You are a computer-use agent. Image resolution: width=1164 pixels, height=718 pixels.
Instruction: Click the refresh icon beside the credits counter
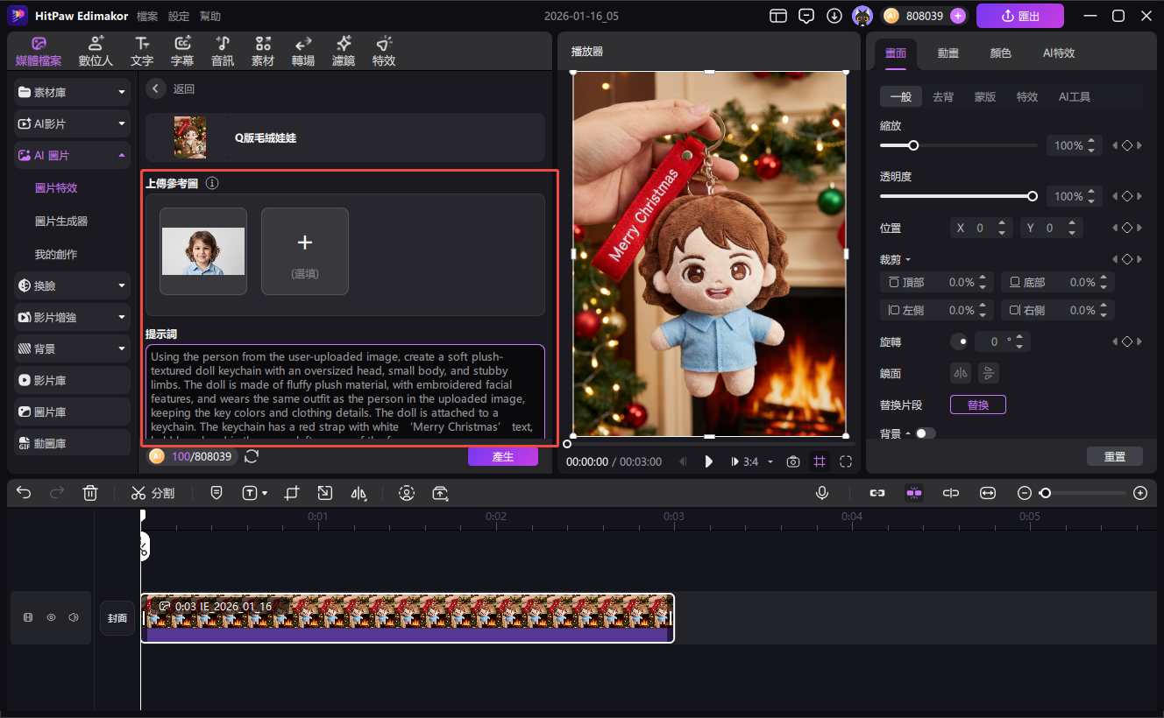coord(252,456)
